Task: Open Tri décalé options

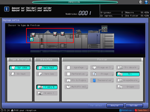Action: click(128, 68)
